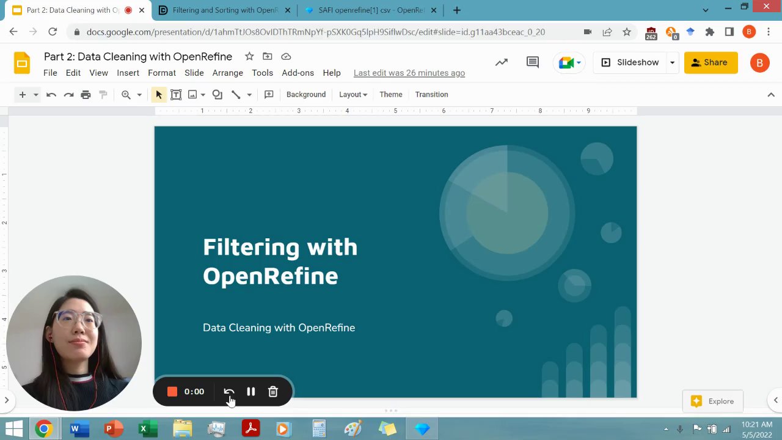Click the Add comment toolbar icon
The image size is (782, 440).
pos(269,95)
